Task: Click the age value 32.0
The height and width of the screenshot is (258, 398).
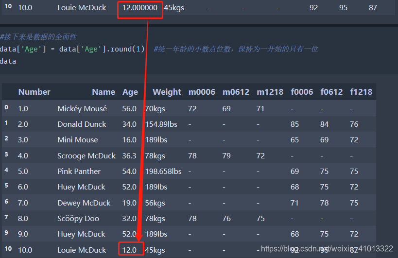Action: 129,219
